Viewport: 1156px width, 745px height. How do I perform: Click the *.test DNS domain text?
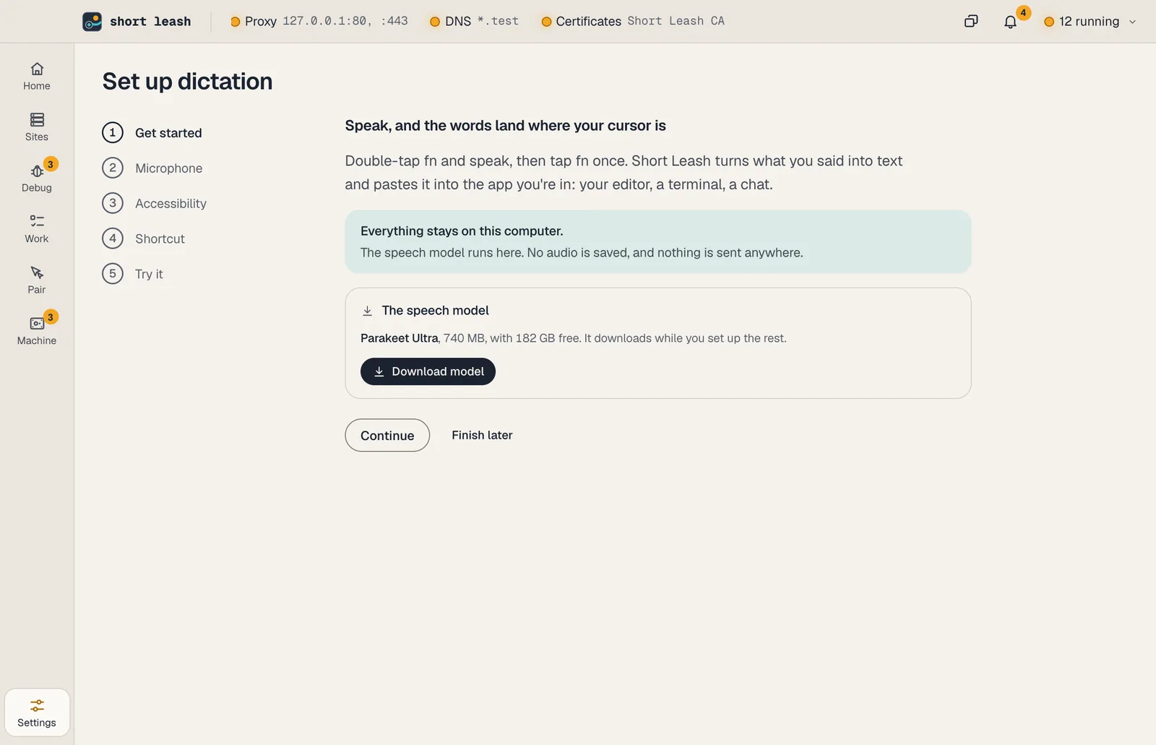click(x=498, y=21)
